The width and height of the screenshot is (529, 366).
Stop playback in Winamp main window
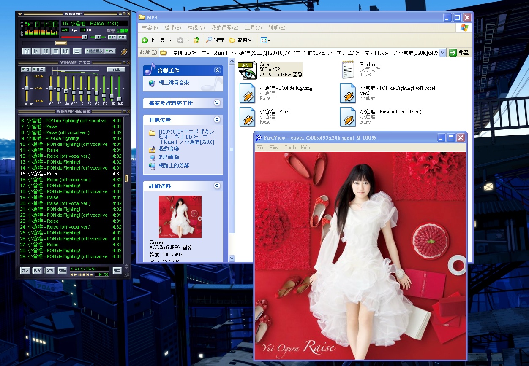55,51
